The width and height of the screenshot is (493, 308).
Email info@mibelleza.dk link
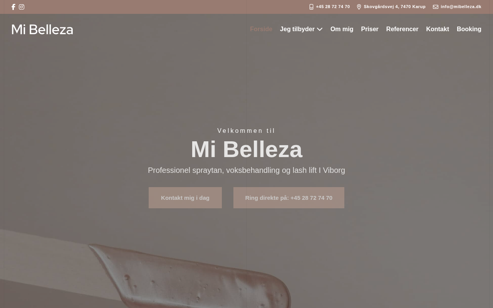point(461,7)
